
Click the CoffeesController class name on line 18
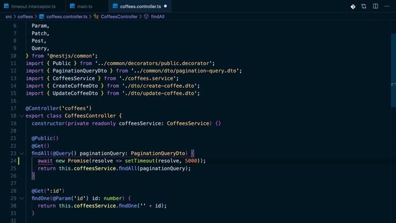pos(90,116)
